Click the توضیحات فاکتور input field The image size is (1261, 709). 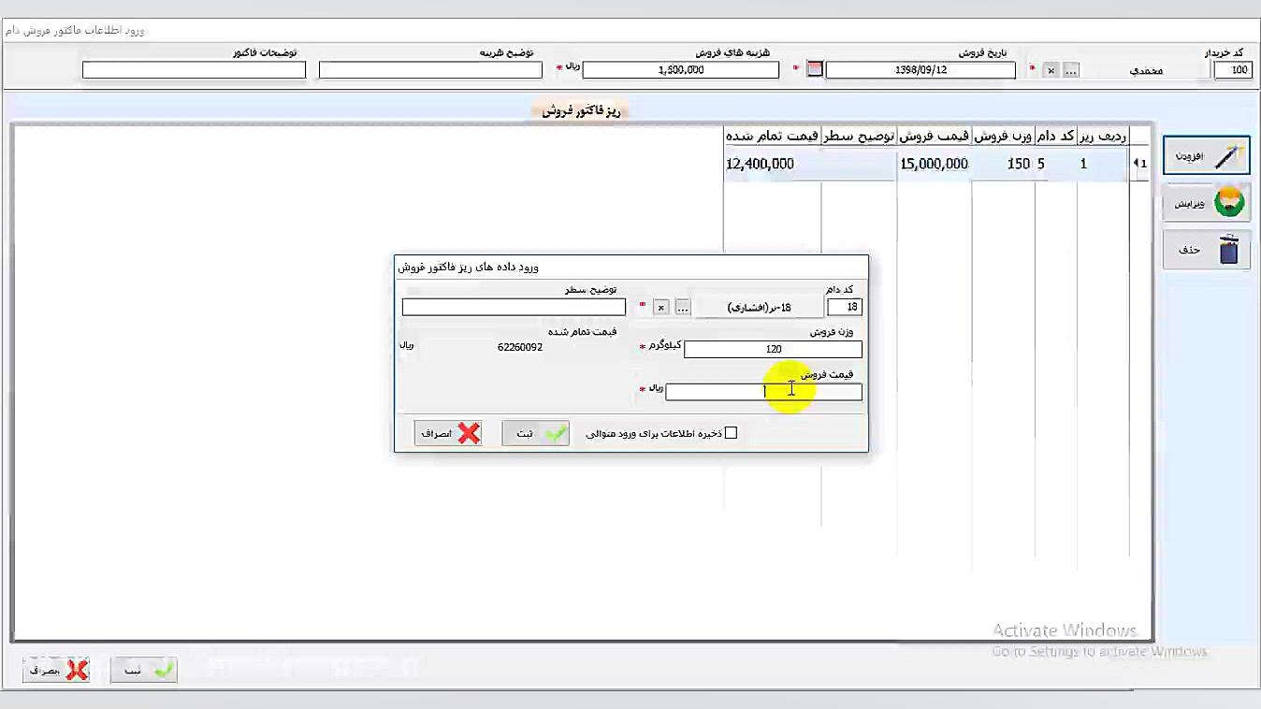tap(194, 70)
